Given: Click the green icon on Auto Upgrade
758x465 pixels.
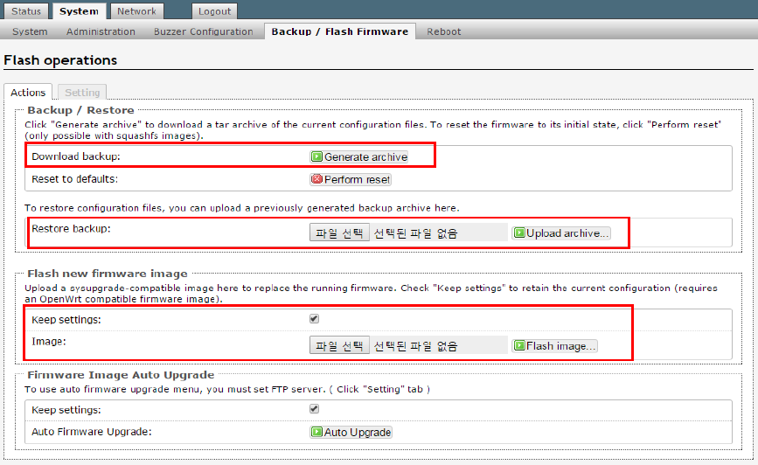Looking at the screenshot, I should 316,432.
